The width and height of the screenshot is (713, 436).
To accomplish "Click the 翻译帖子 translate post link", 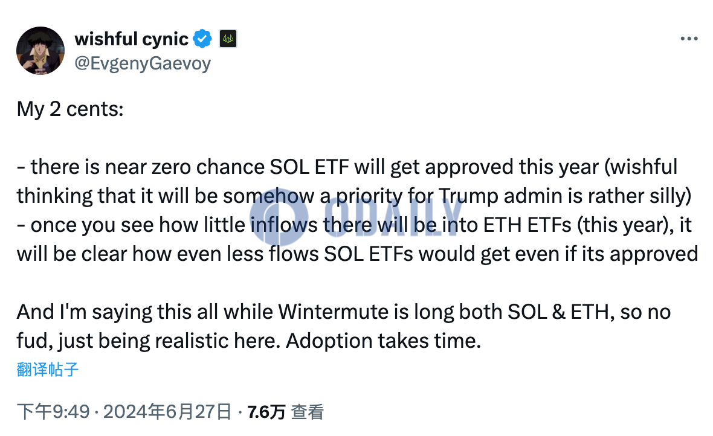I will [48, 369].
